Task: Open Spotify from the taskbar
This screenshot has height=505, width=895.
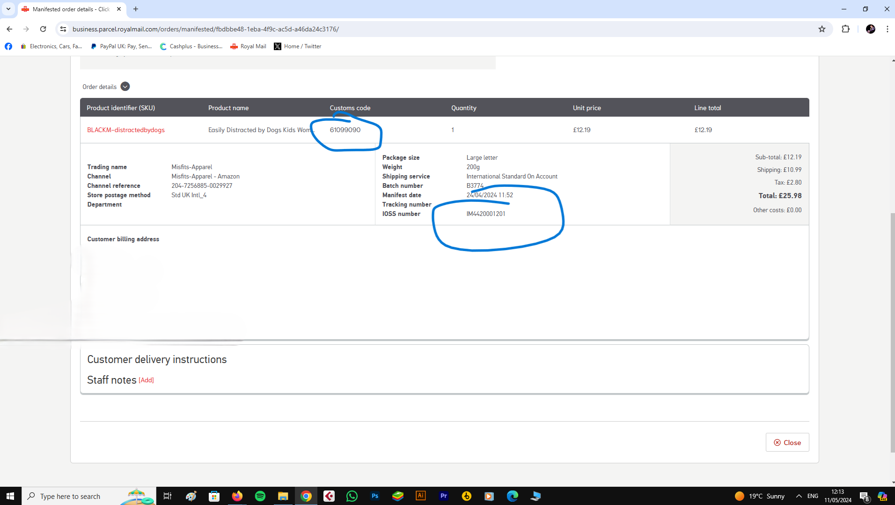Action: click(260, 496)
